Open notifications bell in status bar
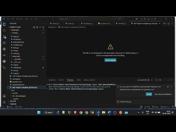Viewport: 176px width, 132px height. pos(172,107)
